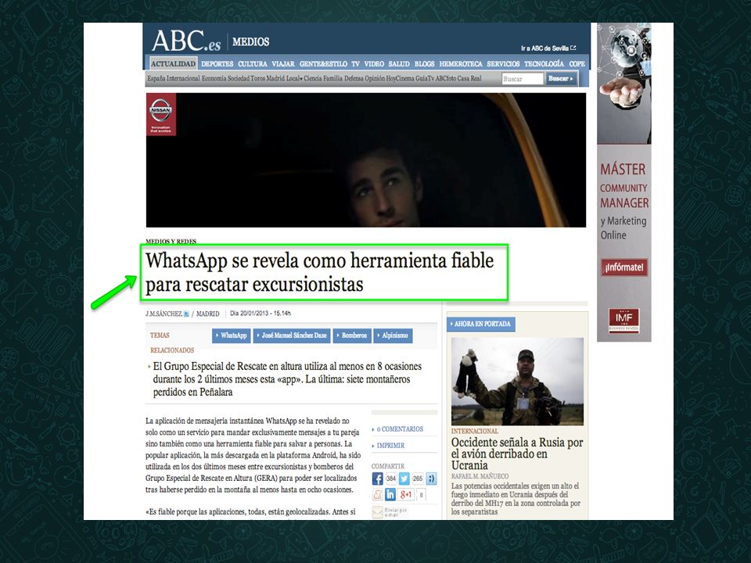Click the Twitter share count 265
Viewport: 751px width, 563px height.
coord(418,479)
